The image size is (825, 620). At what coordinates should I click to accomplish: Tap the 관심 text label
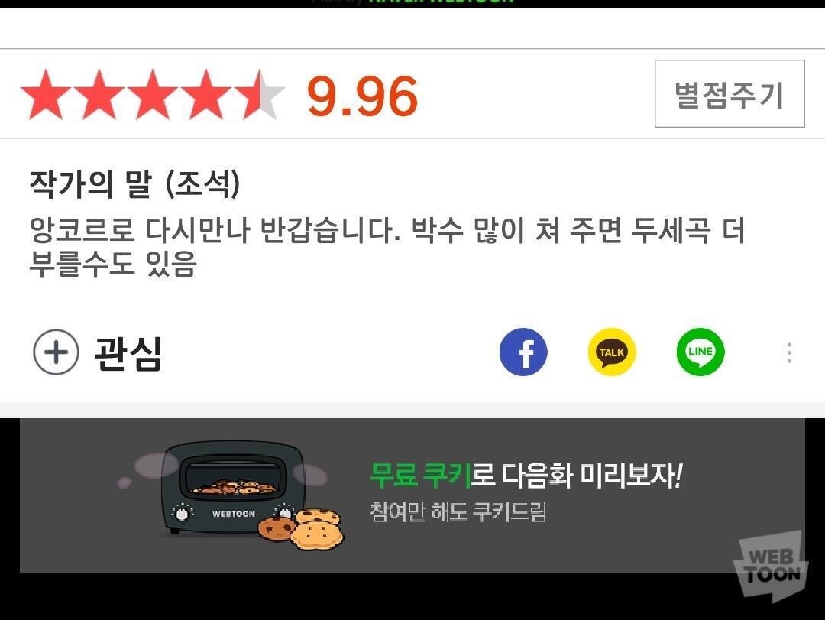point(128,353)
